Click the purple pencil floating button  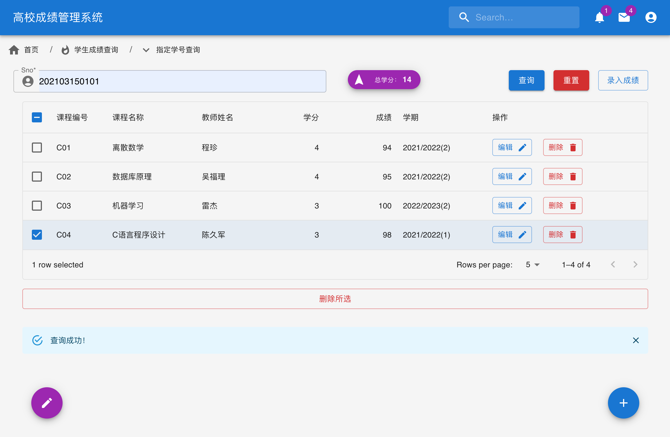click(47, 403)
